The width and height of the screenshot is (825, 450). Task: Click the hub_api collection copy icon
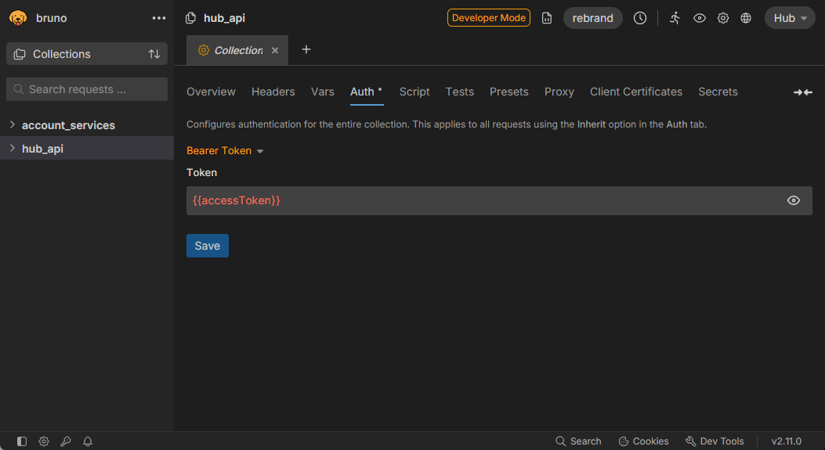tap(190, 18)
